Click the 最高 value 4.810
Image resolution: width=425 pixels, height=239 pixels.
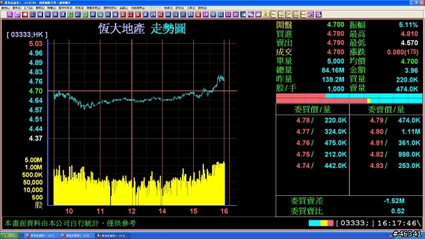409,34
